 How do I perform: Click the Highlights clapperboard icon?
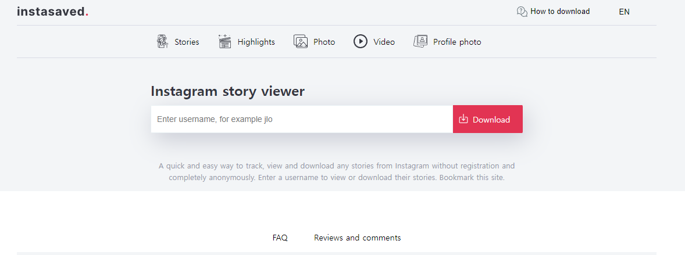click(x=224, y=41)
